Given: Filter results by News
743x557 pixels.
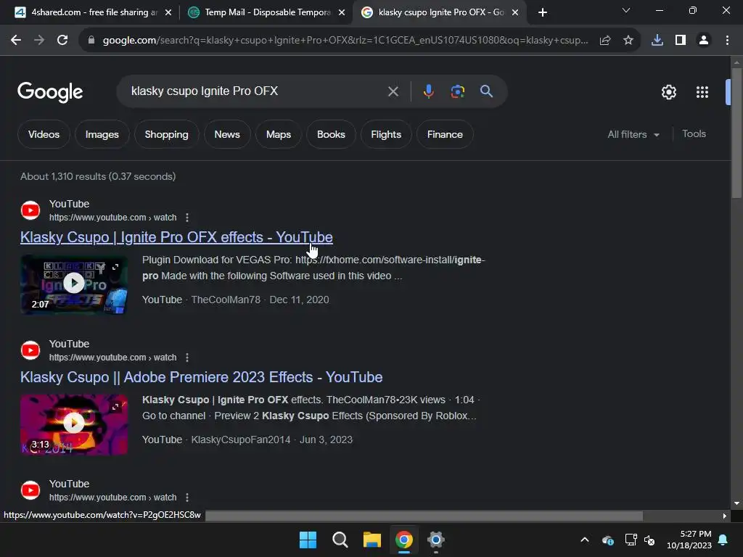Looking at the screenshot, I should point(227,134).
